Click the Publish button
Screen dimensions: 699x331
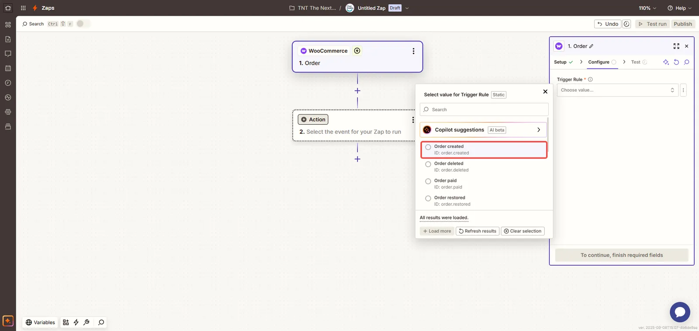pyautogui.click(x=682, y=24)
